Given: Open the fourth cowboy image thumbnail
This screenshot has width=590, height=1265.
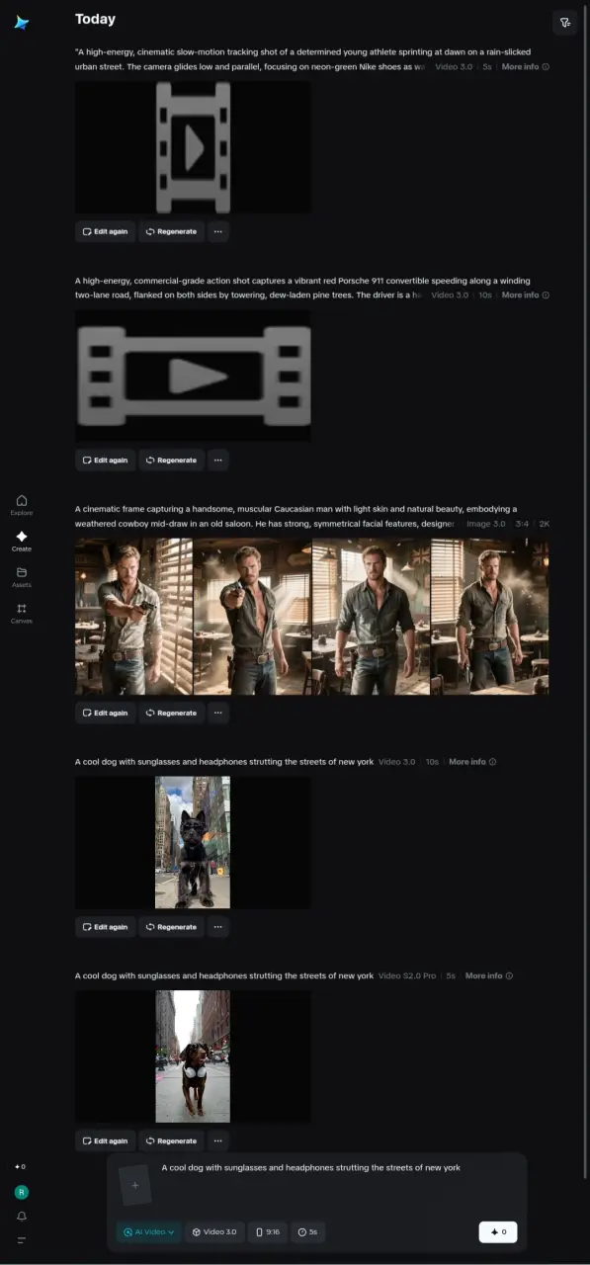Looking at the screenshot, I should click(x=489, y=616).
